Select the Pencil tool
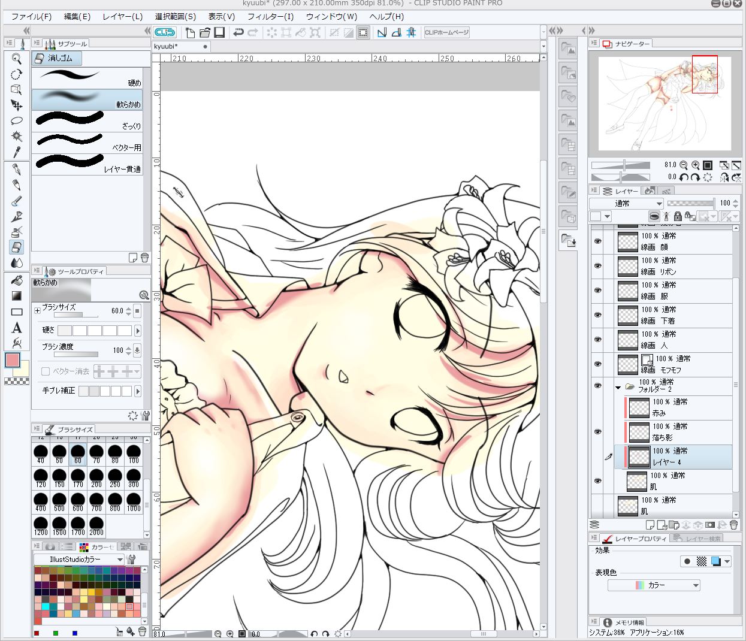 (17, 185)
